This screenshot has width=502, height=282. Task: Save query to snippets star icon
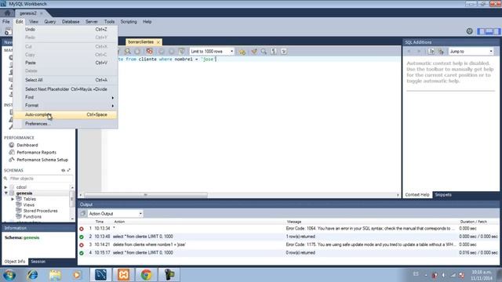pos(242,52)
